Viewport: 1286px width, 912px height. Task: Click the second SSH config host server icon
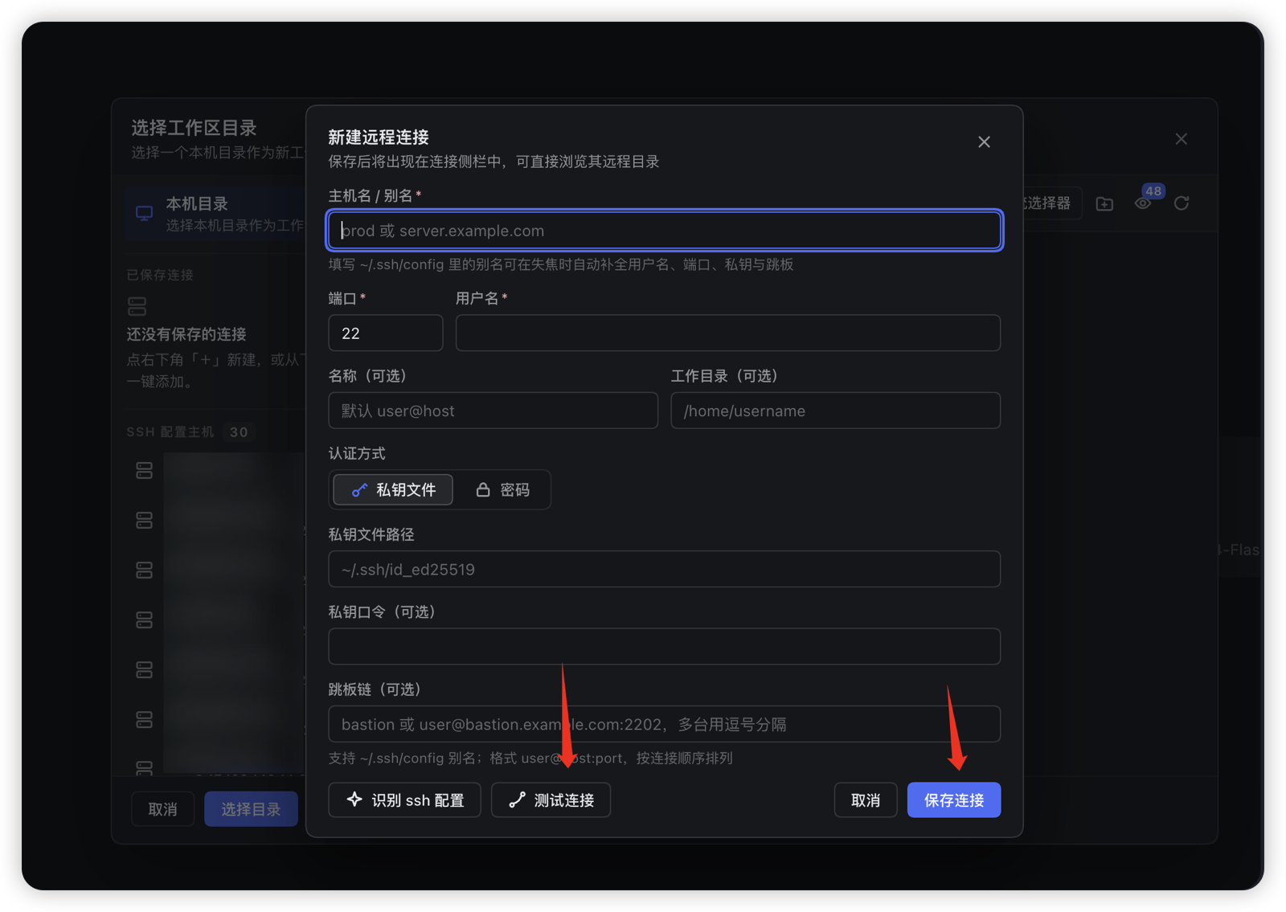tap(145, 521)
